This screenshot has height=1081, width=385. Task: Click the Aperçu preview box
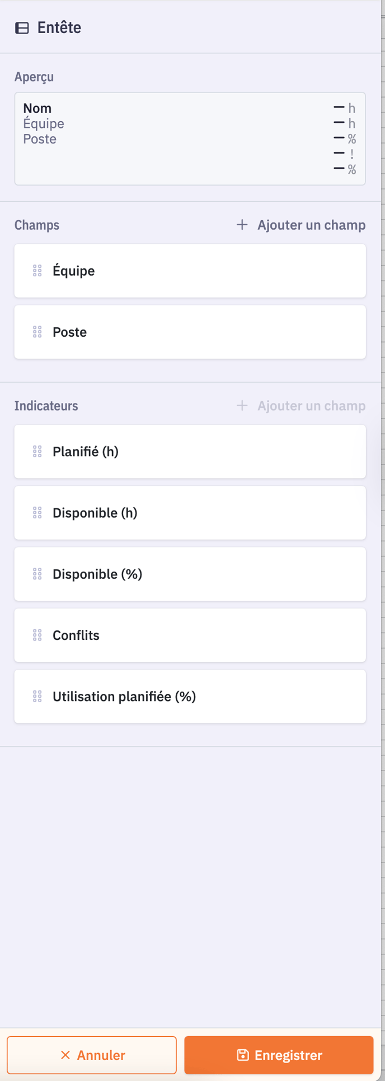click(190, 138)
